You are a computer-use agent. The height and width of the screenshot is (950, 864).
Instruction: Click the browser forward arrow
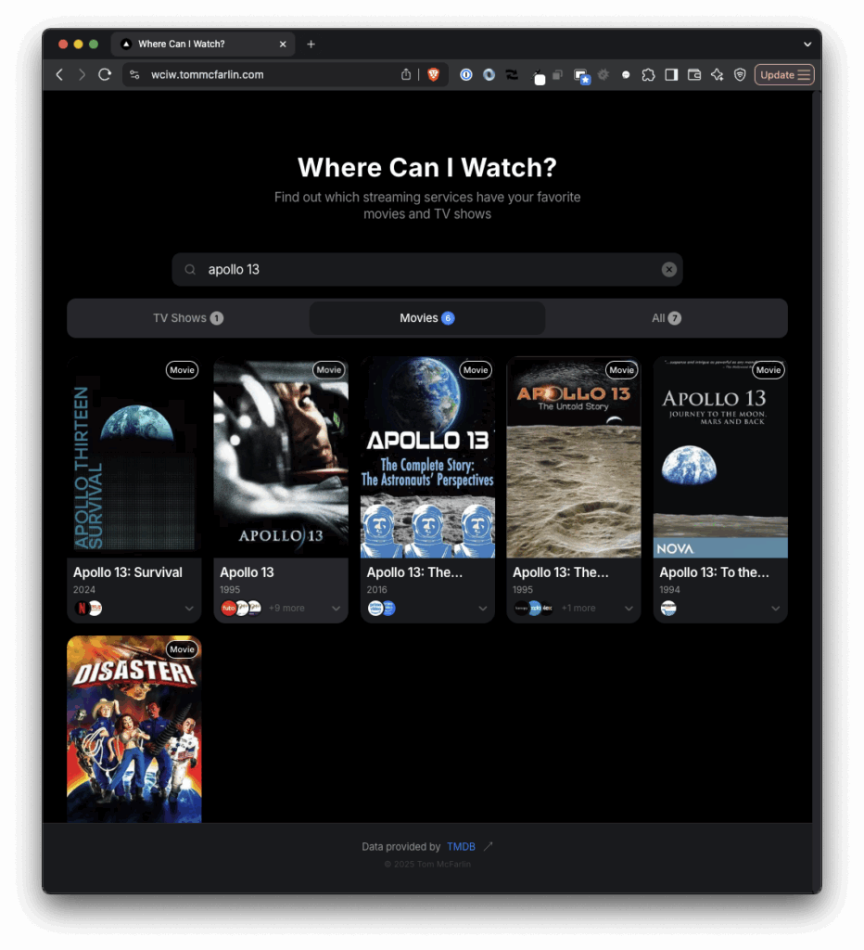point(82,74)
